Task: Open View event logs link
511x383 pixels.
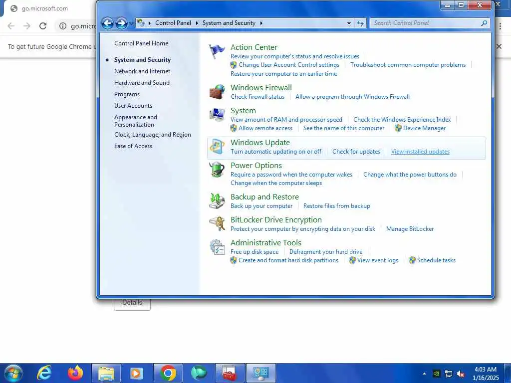Action: [x=377, y=260]
